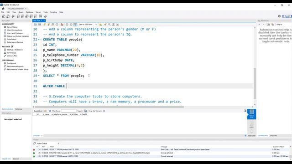Open Server Status in Management

12,27
